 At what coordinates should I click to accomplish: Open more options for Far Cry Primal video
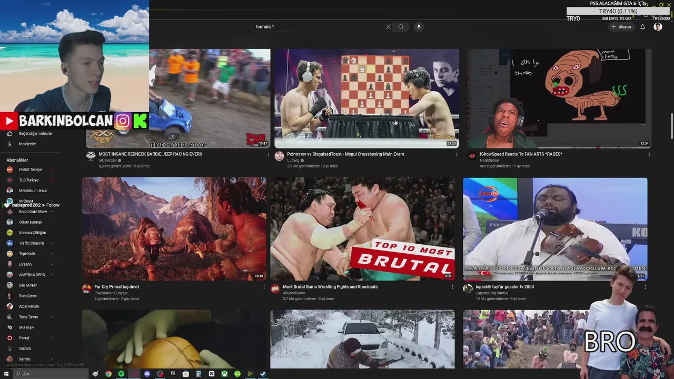264,287
